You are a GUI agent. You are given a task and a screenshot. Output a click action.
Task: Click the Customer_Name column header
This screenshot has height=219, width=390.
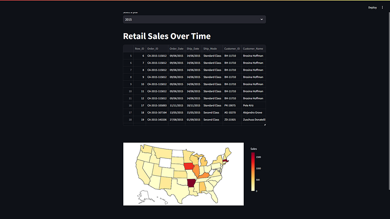(253, 49)
